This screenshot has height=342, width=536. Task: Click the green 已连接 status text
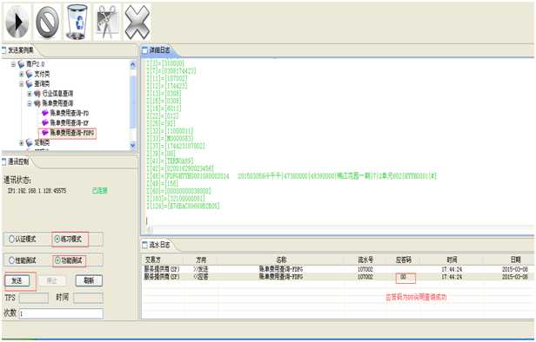click(100, 191)
